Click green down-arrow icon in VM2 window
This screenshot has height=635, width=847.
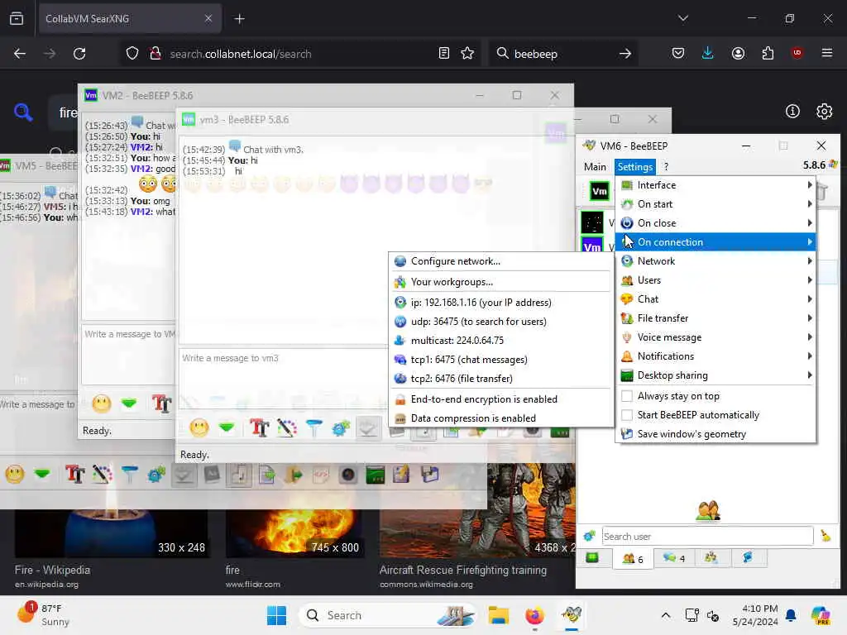click(x=128, y=403)
